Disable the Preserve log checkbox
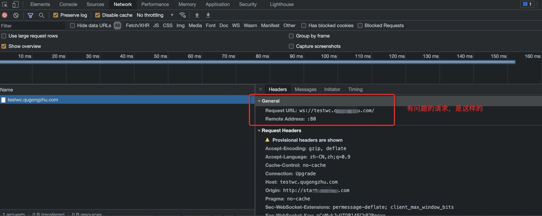This screenshot has width=542, height=216. (x=56, y=15)
